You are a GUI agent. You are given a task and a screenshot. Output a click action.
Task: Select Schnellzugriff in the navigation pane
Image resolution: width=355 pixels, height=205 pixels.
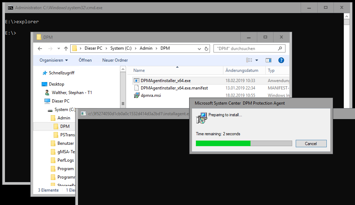pyautogui.click(x=62, y=73)
